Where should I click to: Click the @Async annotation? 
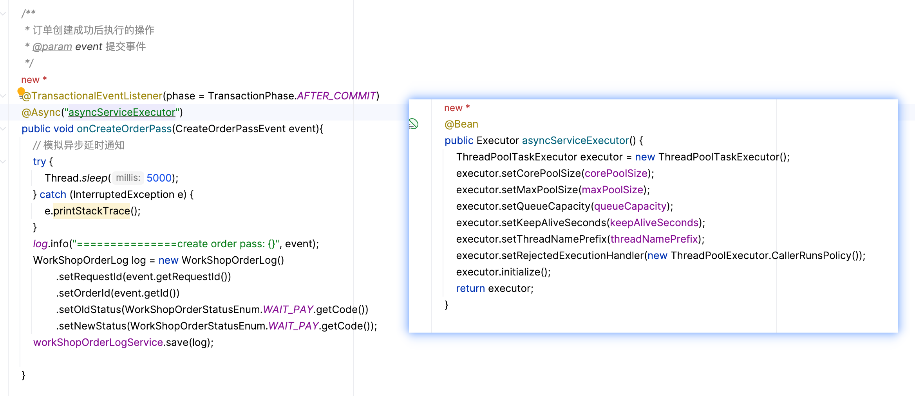41,112
